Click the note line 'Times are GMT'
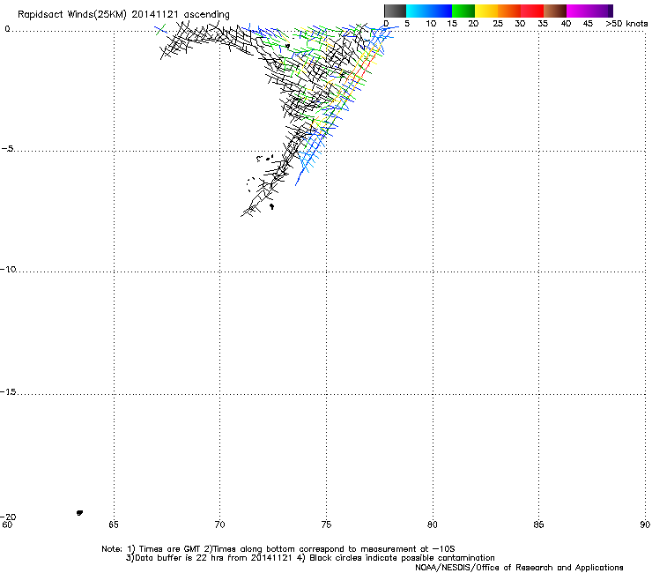 click(x=169, y=549)
